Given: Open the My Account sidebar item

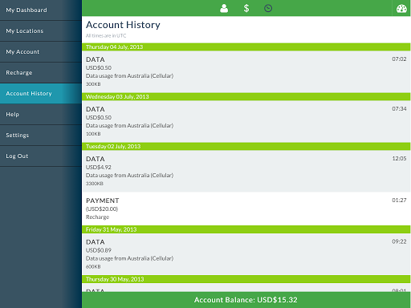Looking at the screenshot, I should pos(41,52).
